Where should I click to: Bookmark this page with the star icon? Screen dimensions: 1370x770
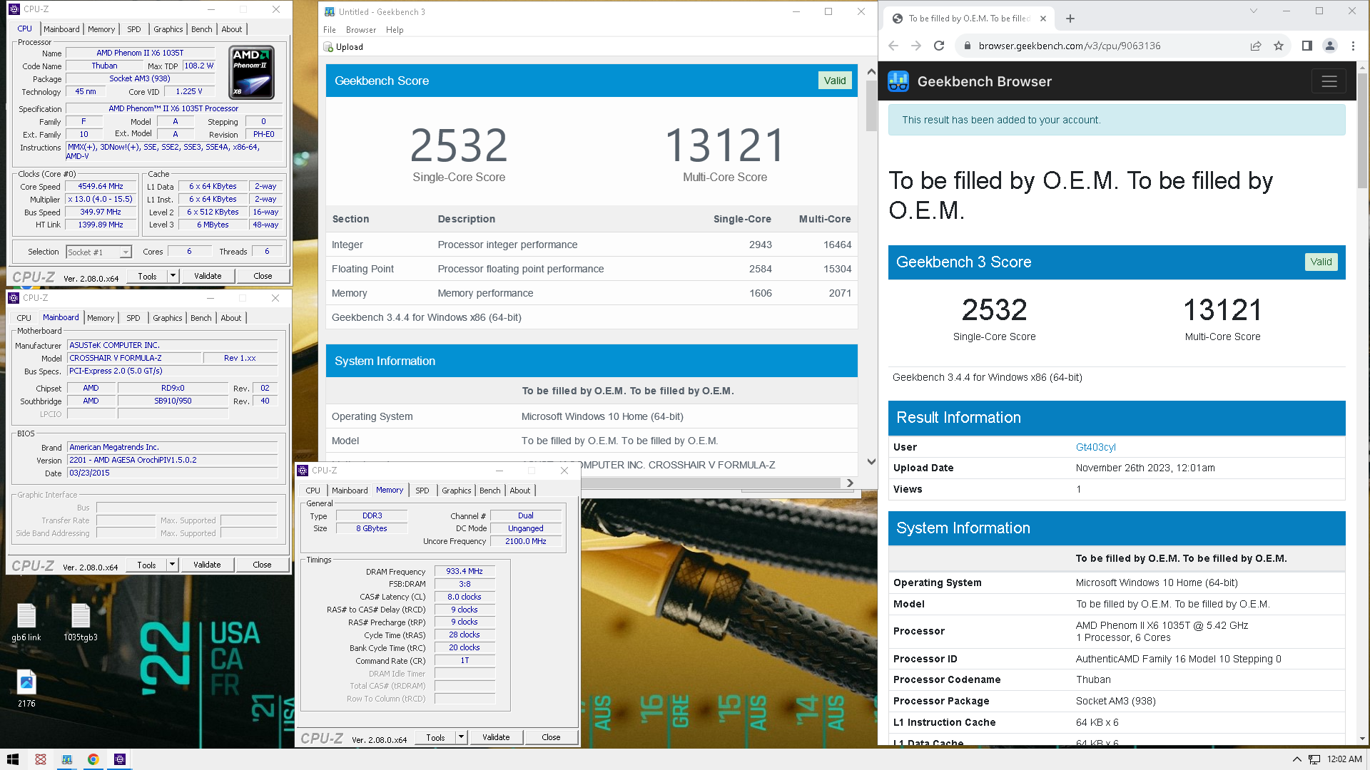pos(1279,46)
